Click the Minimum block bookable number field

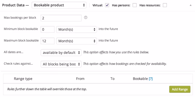click(x=48, y=29)
